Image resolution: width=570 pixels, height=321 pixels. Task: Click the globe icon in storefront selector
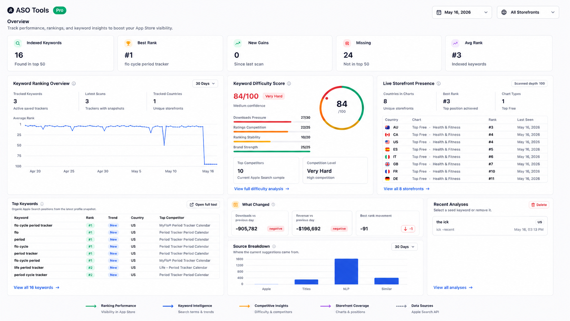[x=504, y=12]
